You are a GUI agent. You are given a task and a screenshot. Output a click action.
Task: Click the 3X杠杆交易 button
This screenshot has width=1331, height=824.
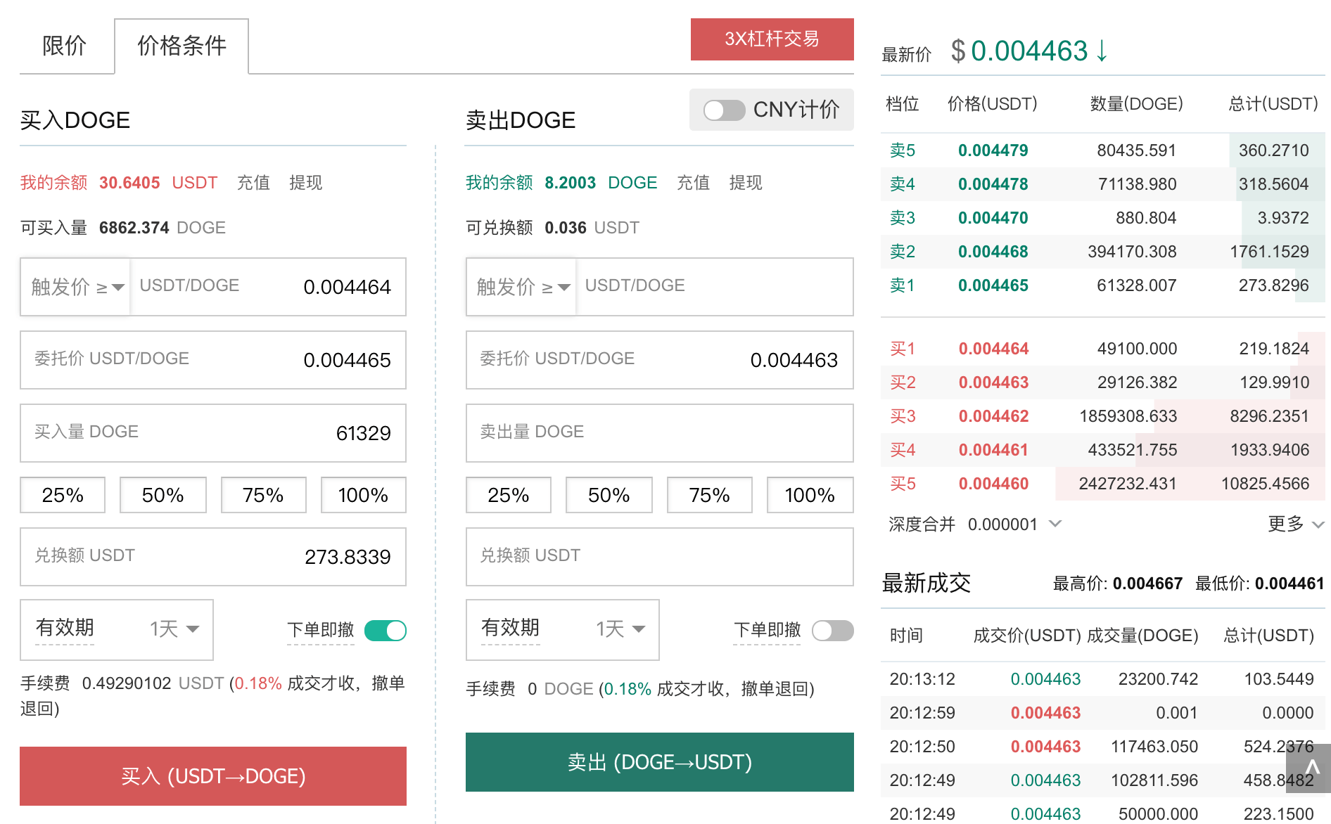(772, 39)
